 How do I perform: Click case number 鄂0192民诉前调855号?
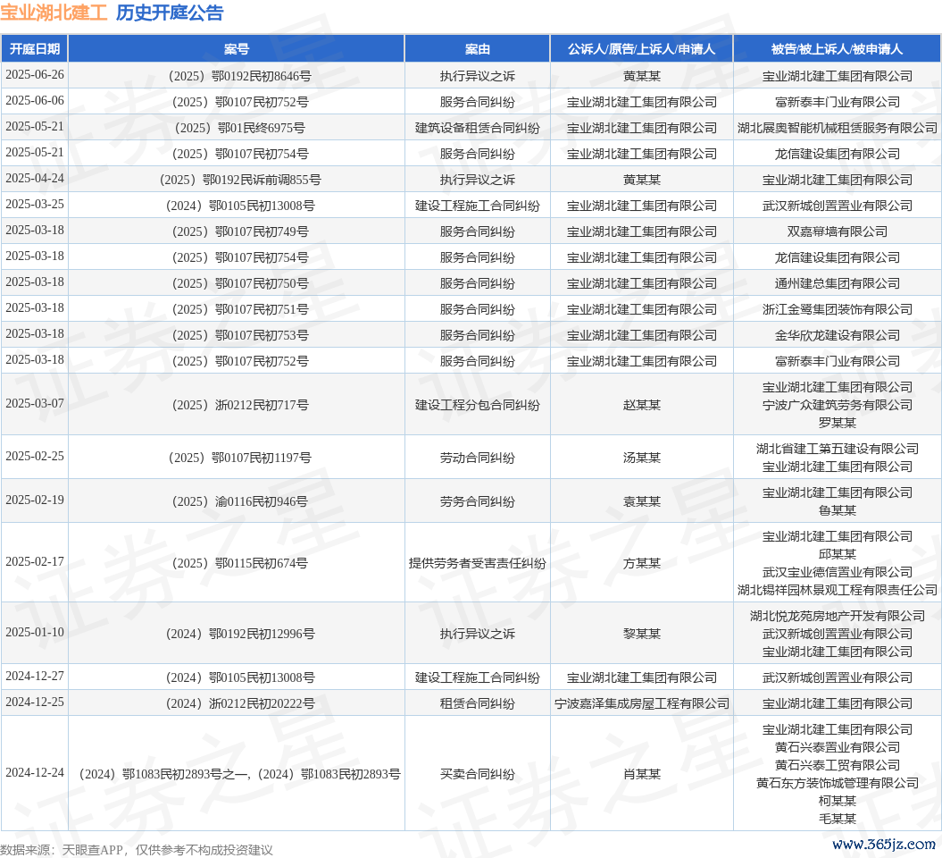pos(239,180)
